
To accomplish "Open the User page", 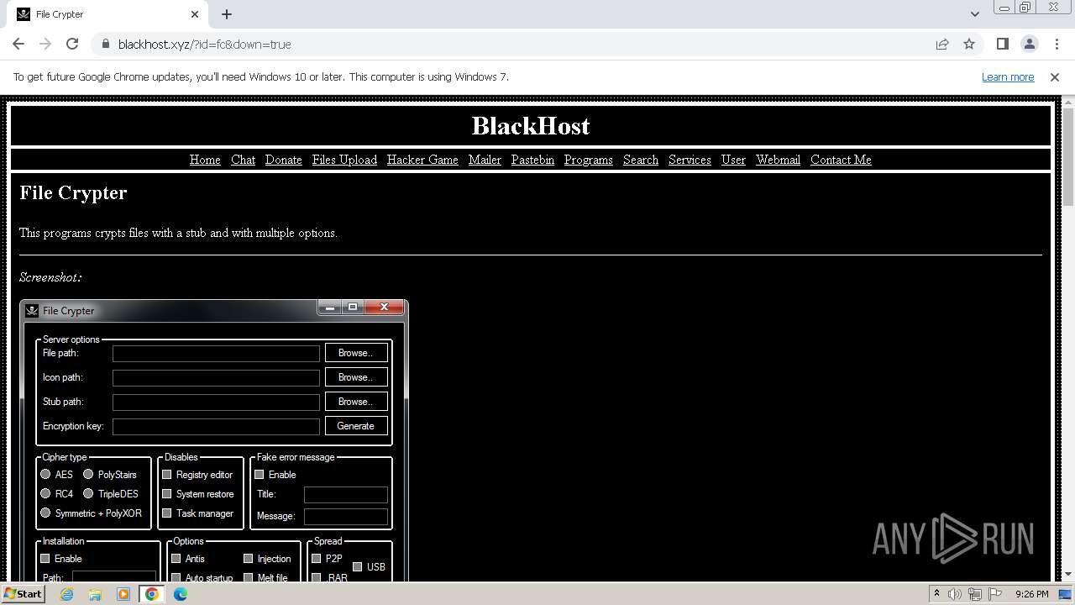I will pyautogui.click(x=733, y=160).
